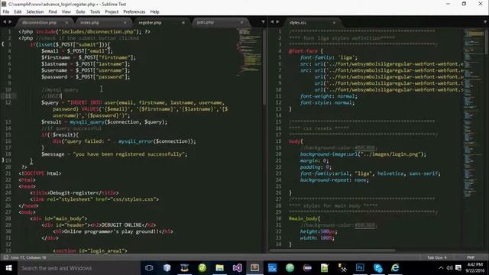Click the taskbar clock showing 4:42 PM
Viewport: 489px width, 275px height.
(x=475, y=268)
